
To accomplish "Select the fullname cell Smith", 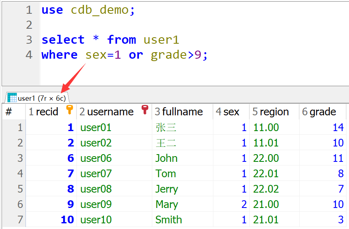I will tap(168, 220).
